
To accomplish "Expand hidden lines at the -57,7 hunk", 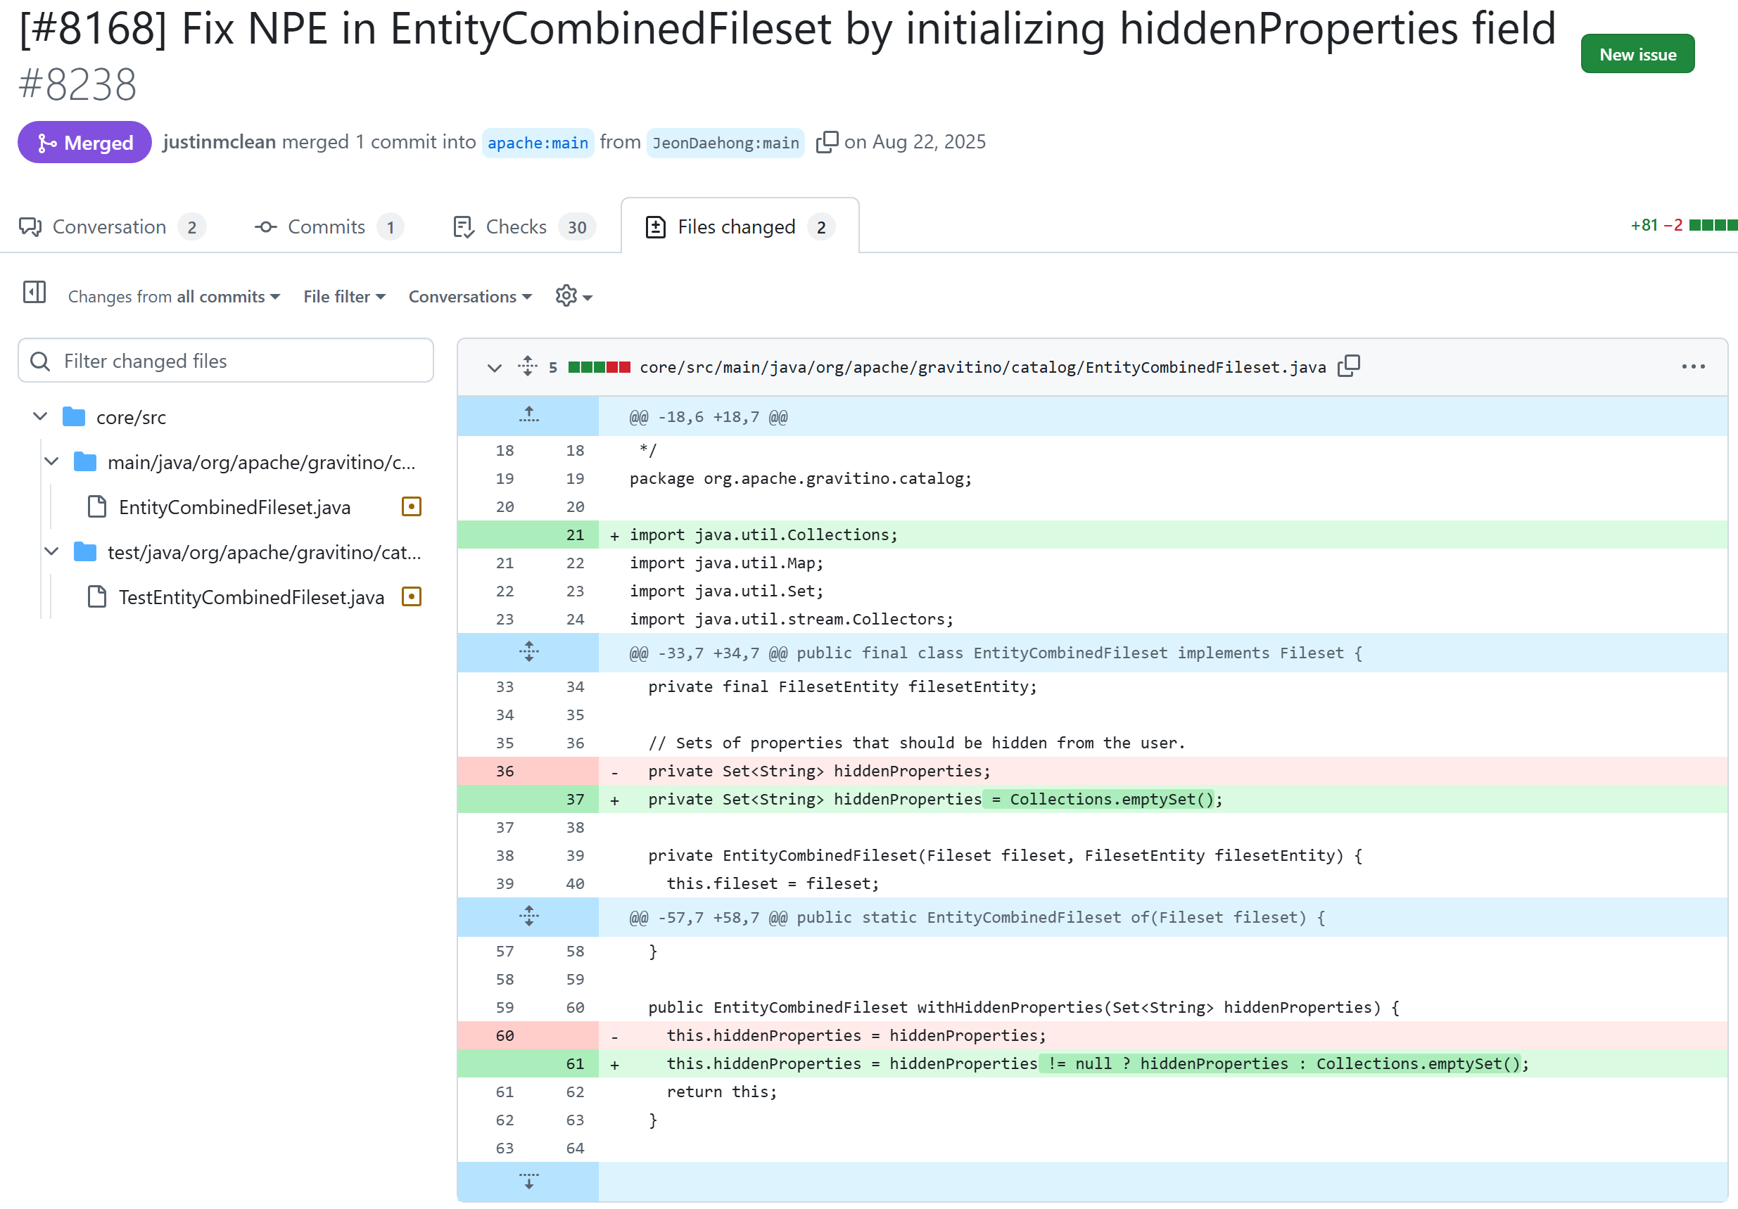I will [x=528, y=916].
